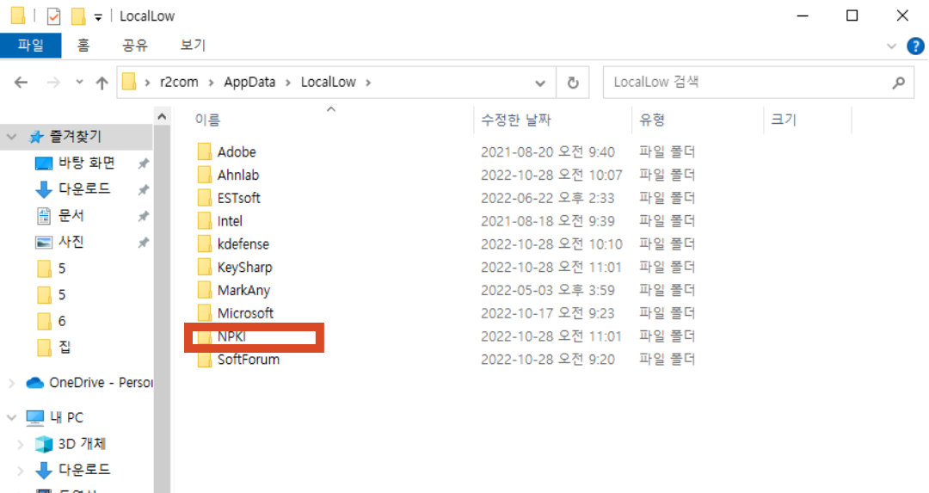Expand the ribbon with the chevron

coord(892,46)
